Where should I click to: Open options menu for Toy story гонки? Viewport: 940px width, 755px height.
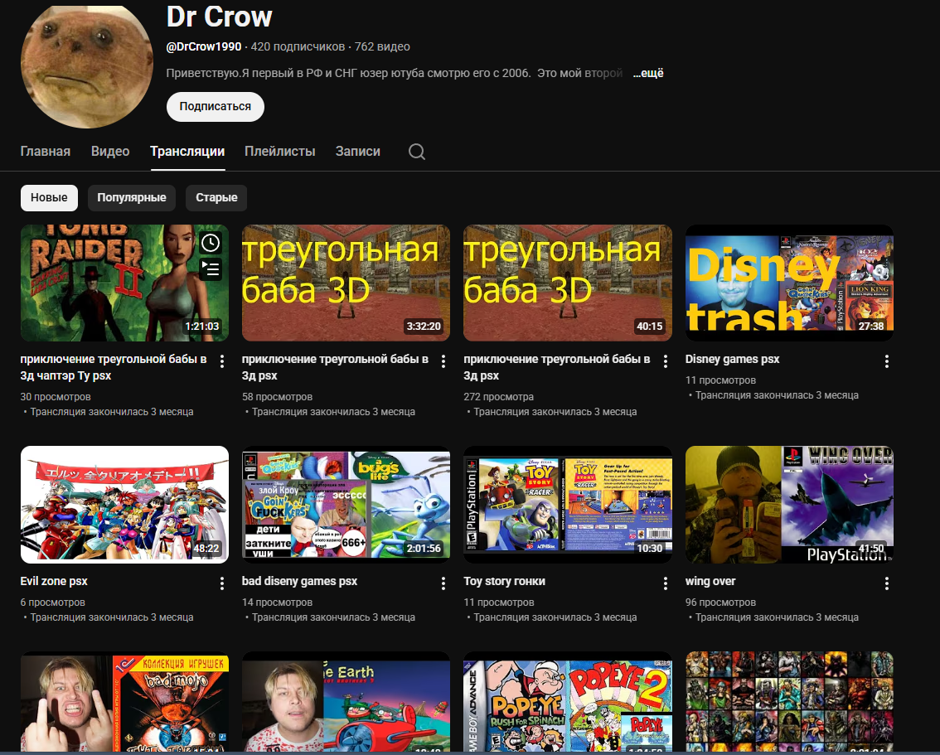[x=665, y=583]
